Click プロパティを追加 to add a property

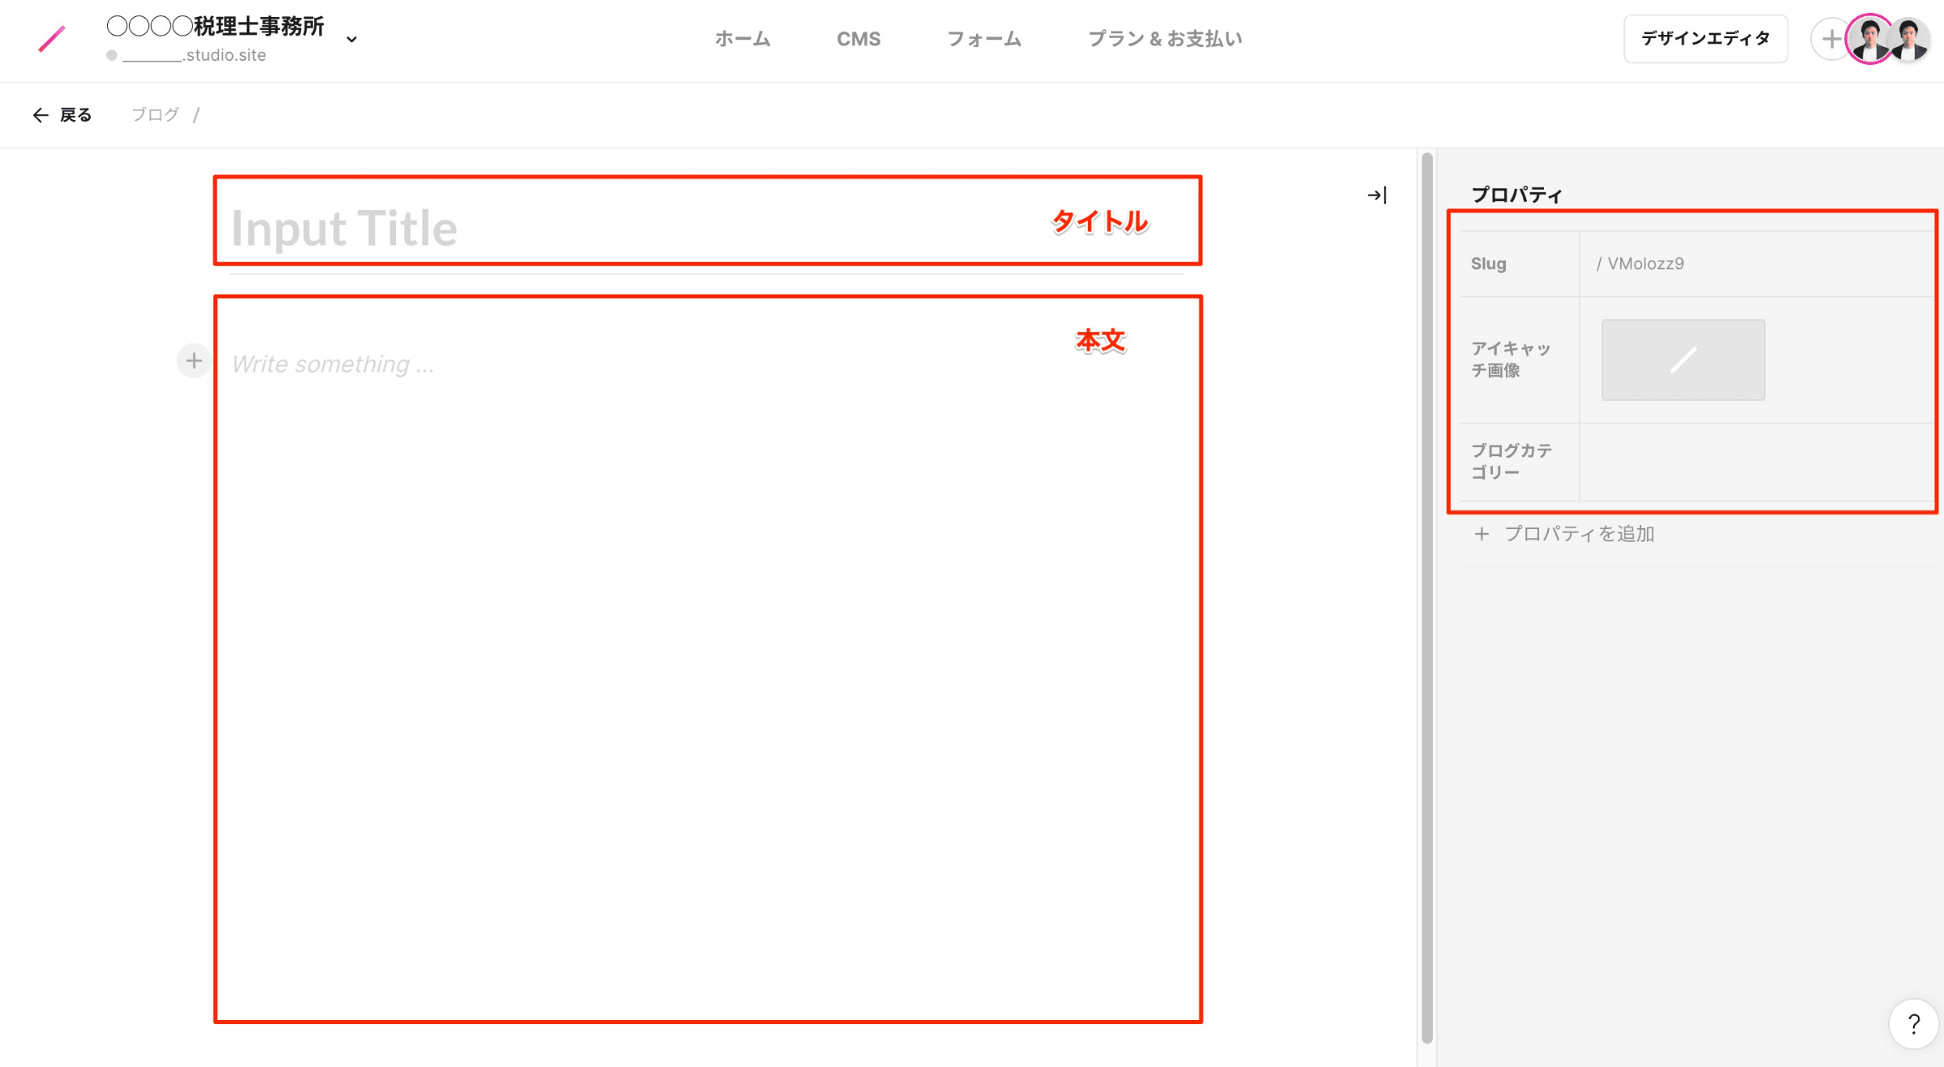click(1564, 534)
